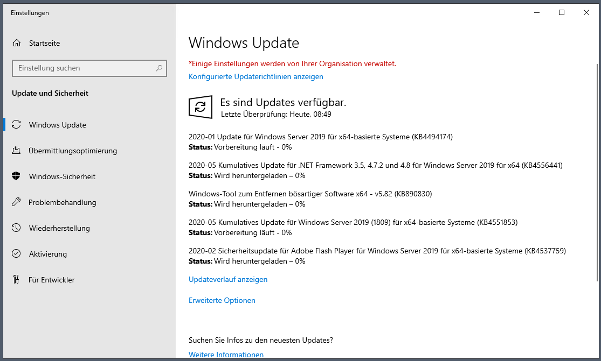The height and width of the screenshot is (361, 601).
Task: Click the status line under KB4556441
Action: coord(247,175)
